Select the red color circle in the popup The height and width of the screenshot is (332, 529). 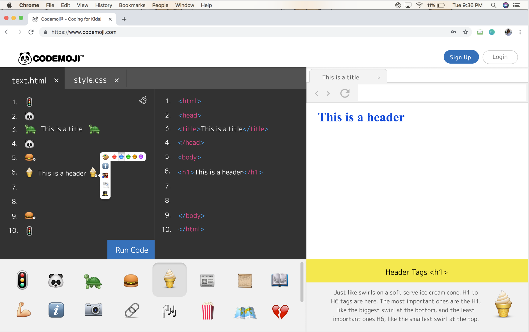114,157
